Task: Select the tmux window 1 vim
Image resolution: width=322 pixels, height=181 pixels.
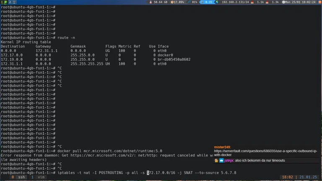Action: click(38, 177)
